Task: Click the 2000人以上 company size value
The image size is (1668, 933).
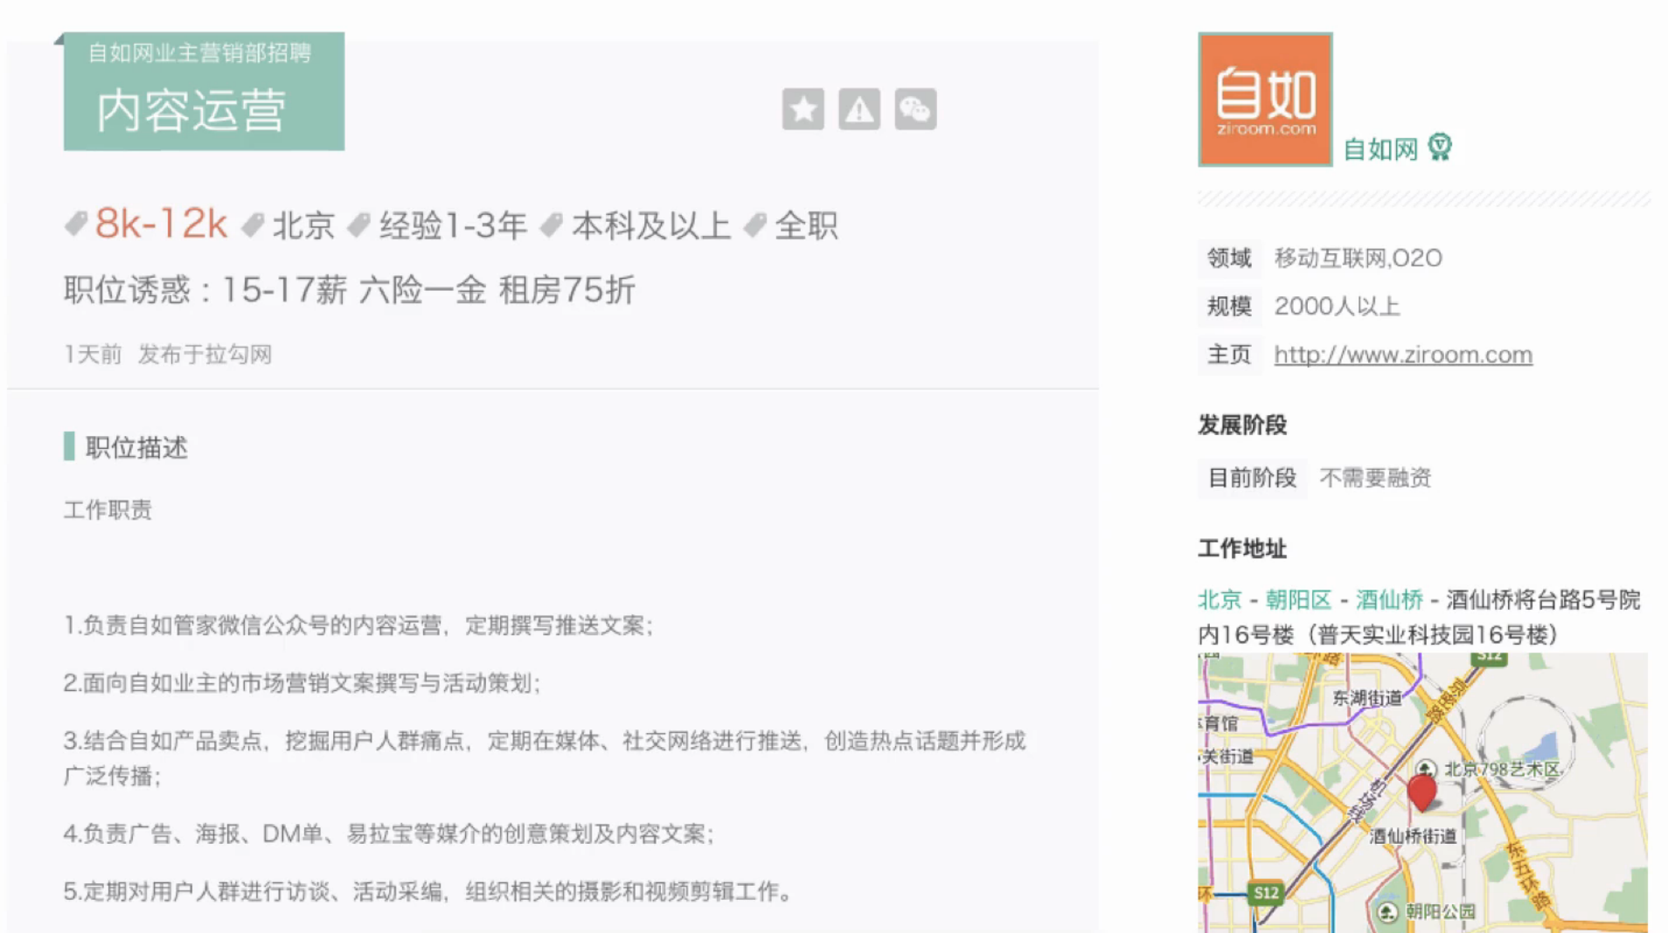Action: coord(1337,307)
